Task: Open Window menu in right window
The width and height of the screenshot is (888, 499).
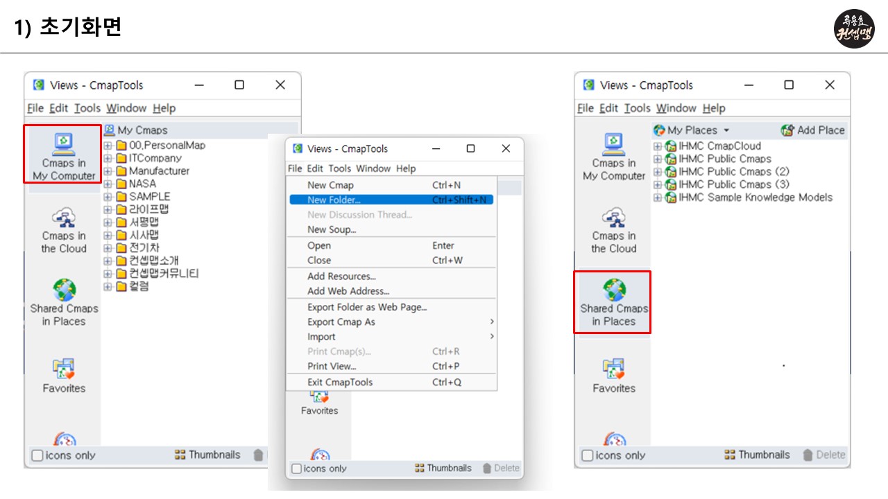Action: 676,108
